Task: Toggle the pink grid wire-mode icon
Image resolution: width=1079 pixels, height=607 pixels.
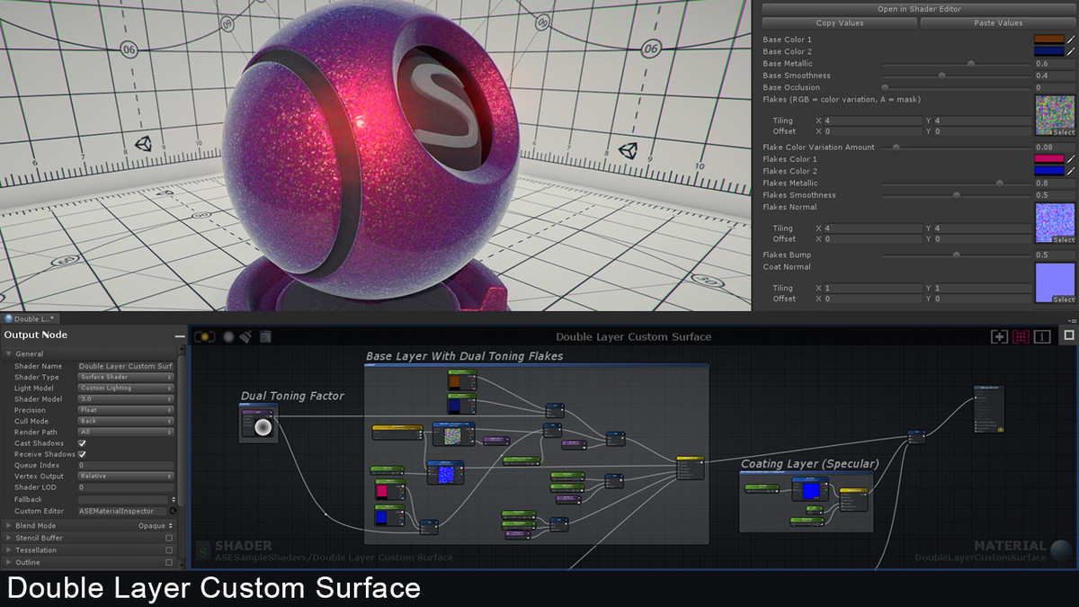Action: [x=1021, y=336]
